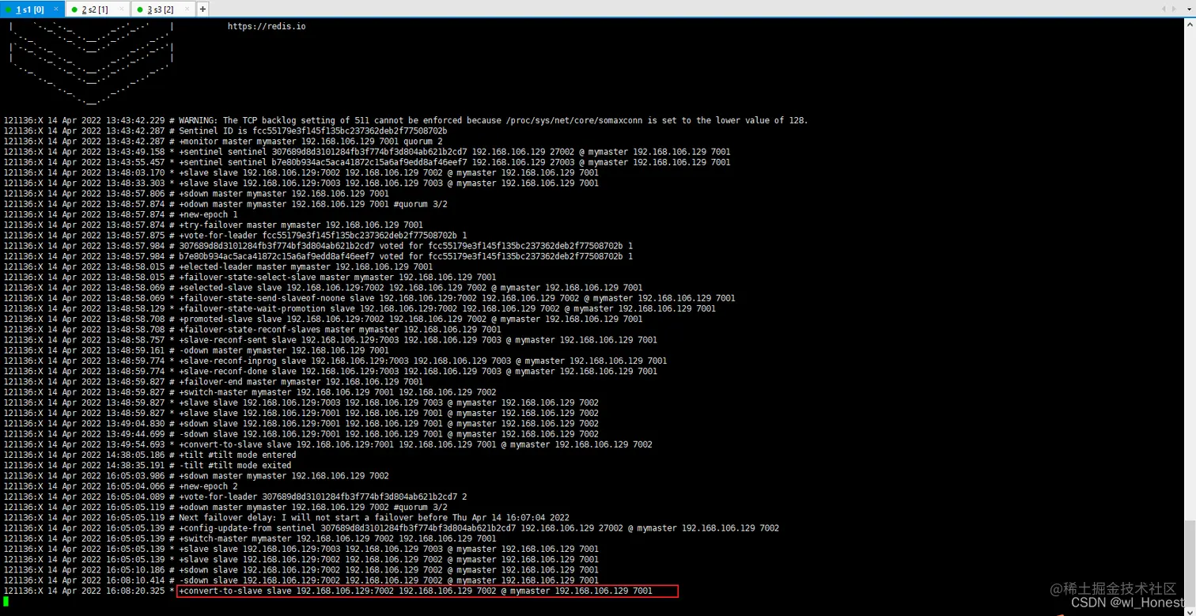Open the tab list dropdown arrow
The height and width of the screenshot is (616, 1196).
coord(1189,9)
